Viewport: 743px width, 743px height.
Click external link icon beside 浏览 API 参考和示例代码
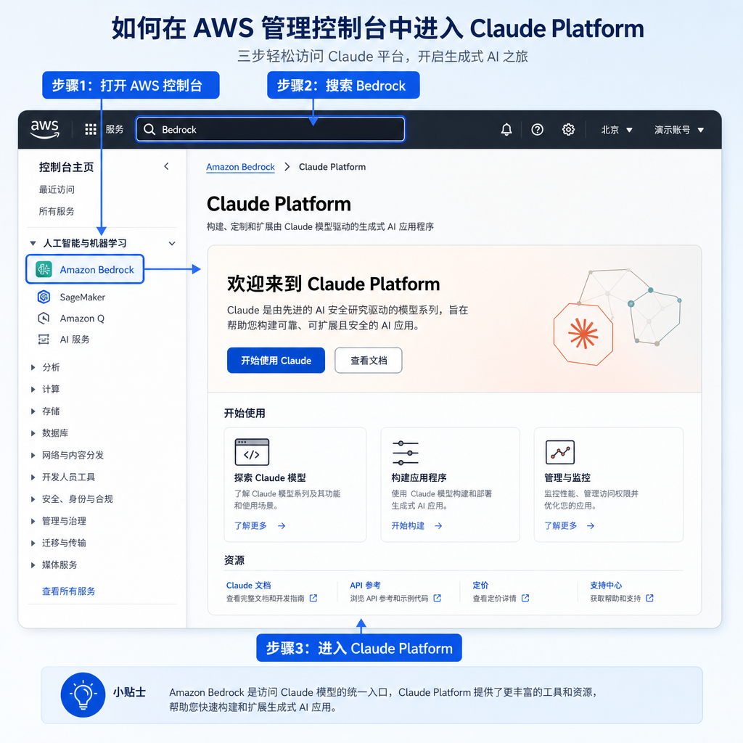(x=438, y=598)
